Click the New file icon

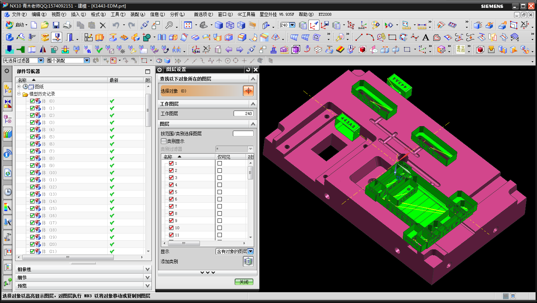(34, 25)
